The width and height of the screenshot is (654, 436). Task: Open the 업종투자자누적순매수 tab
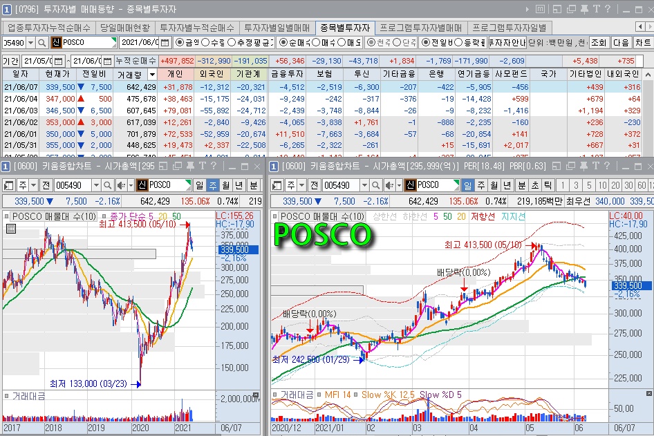point(49,28)
